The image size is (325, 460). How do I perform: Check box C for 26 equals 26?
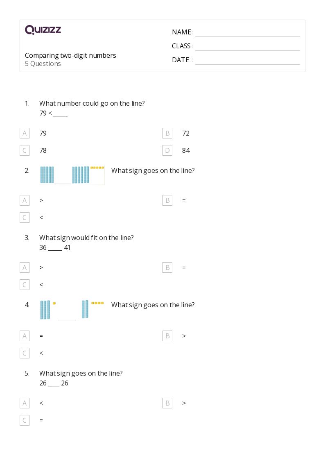click(25, 420)
